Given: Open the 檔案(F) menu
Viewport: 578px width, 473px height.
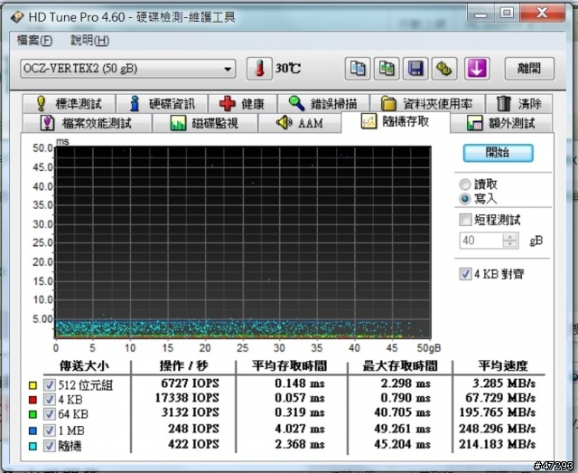Looking at the screenshot, I should [34, 41].
